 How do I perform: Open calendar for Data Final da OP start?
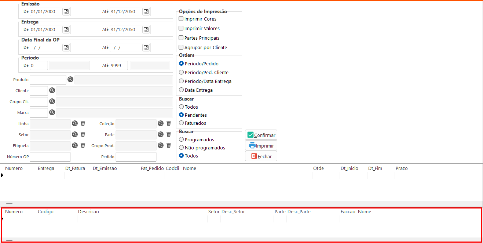pyautogui.click(x=66, y=48)
